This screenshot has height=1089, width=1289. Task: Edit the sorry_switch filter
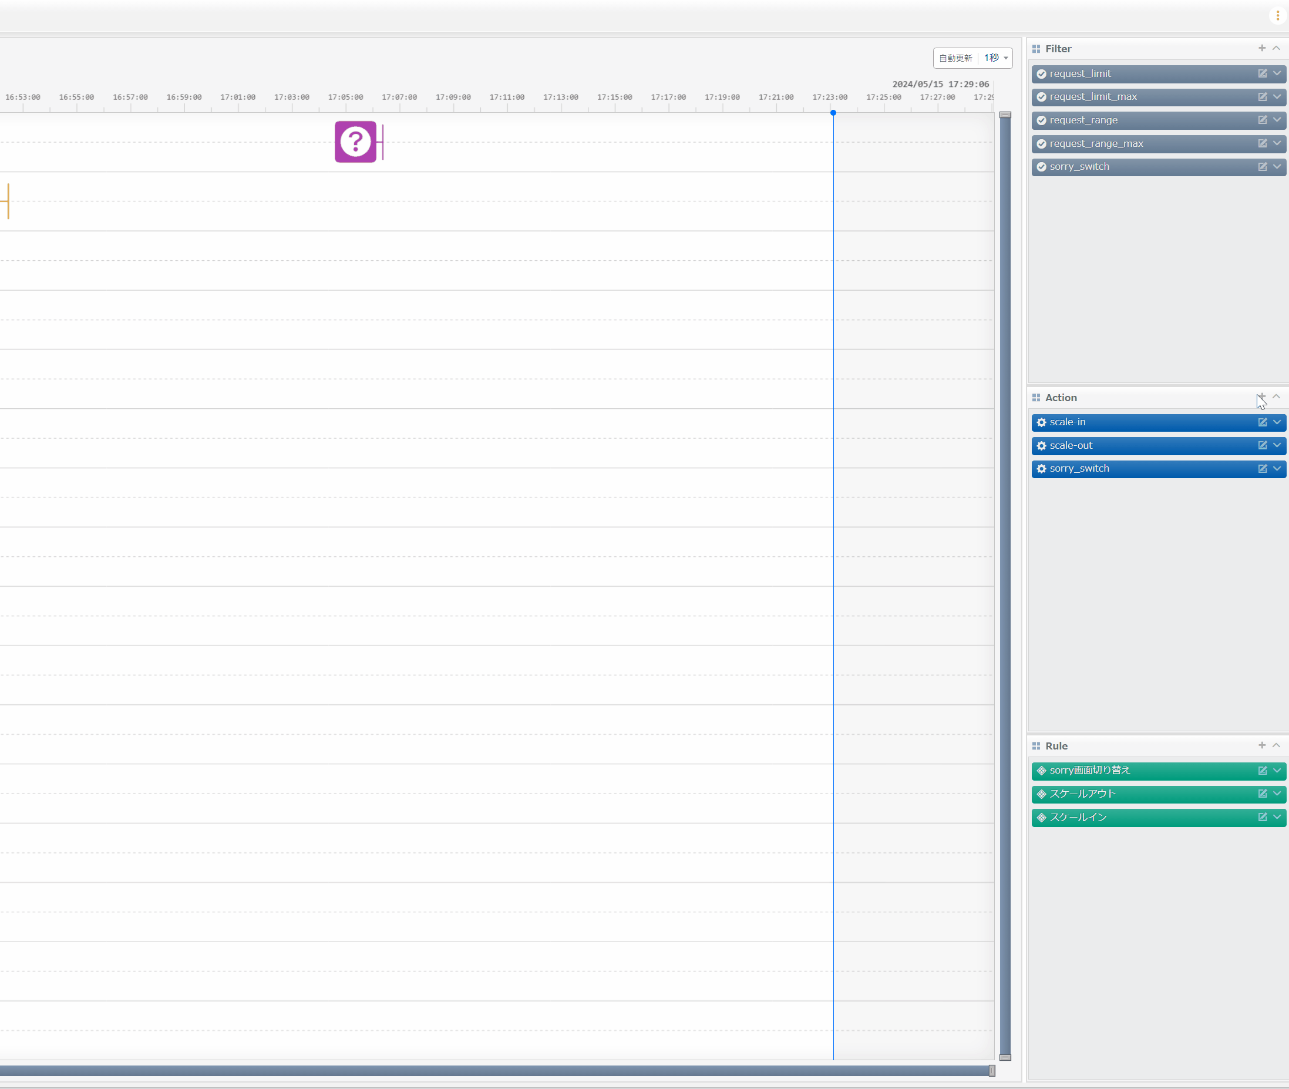(x=1263, y=167)
